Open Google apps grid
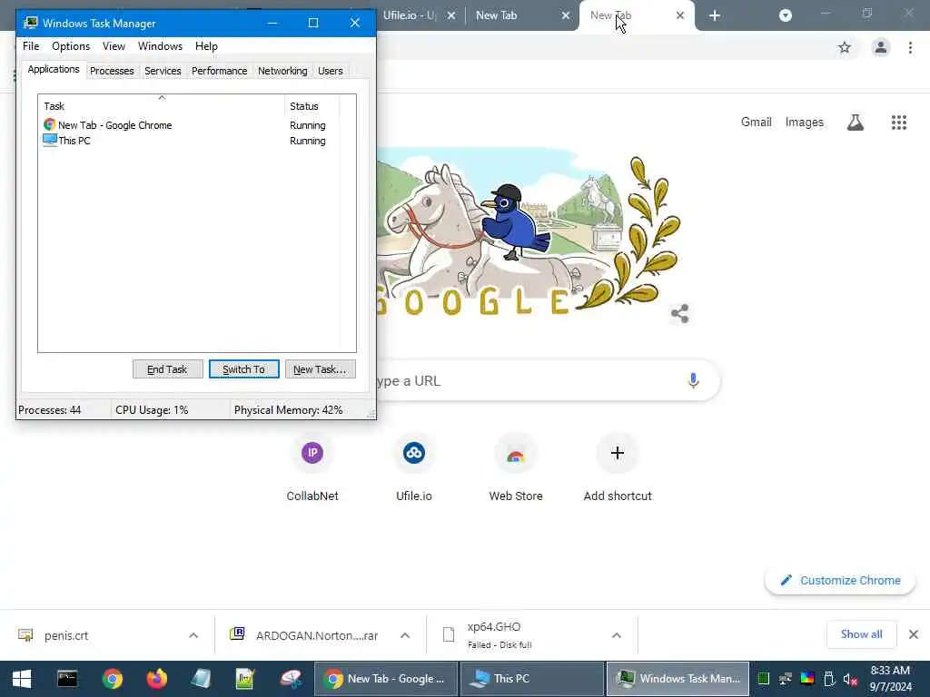The height and width of the screenshot is (697, 930). point(898,123)
